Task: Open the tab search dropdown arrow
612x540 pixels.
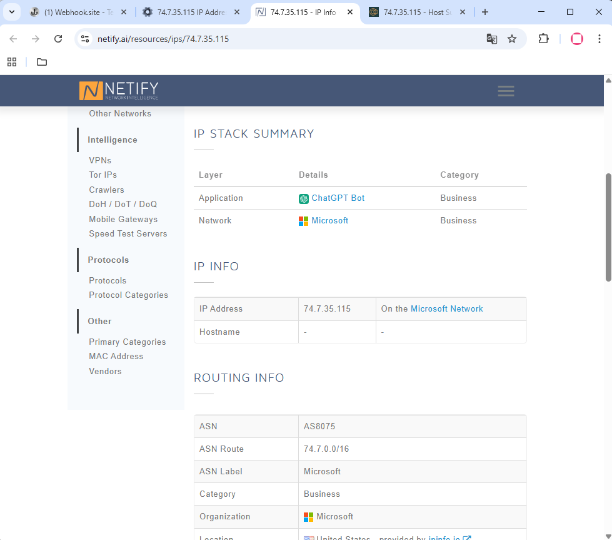Action: pyautogui.click(x=12, y=12)
